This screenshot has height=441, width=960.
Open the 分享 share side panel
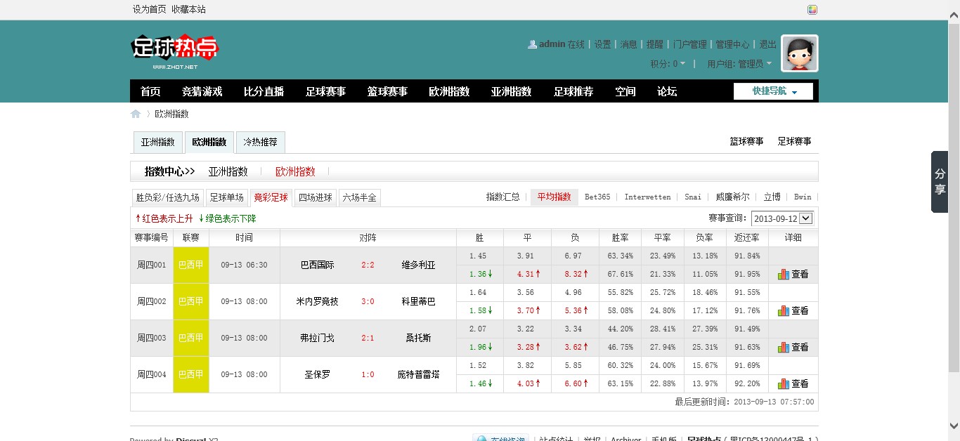[x=940, y=182]
